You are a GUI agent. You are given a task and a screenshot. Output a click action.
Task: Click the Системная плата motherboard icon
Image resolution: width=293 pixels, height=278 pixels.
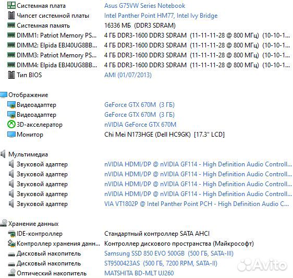(11, 5)
